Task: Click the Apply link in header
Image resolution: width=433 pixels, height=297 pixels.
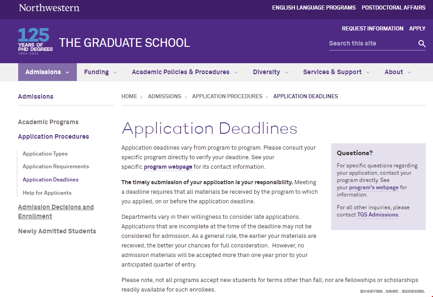Action: point(417,29)
